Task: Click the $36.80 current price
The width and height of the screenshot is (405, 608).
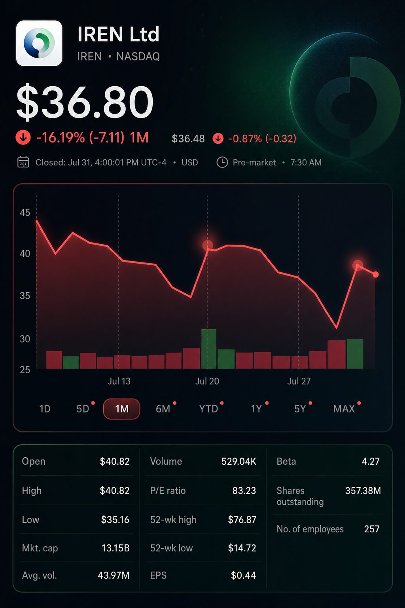Action: coord(85,102)
